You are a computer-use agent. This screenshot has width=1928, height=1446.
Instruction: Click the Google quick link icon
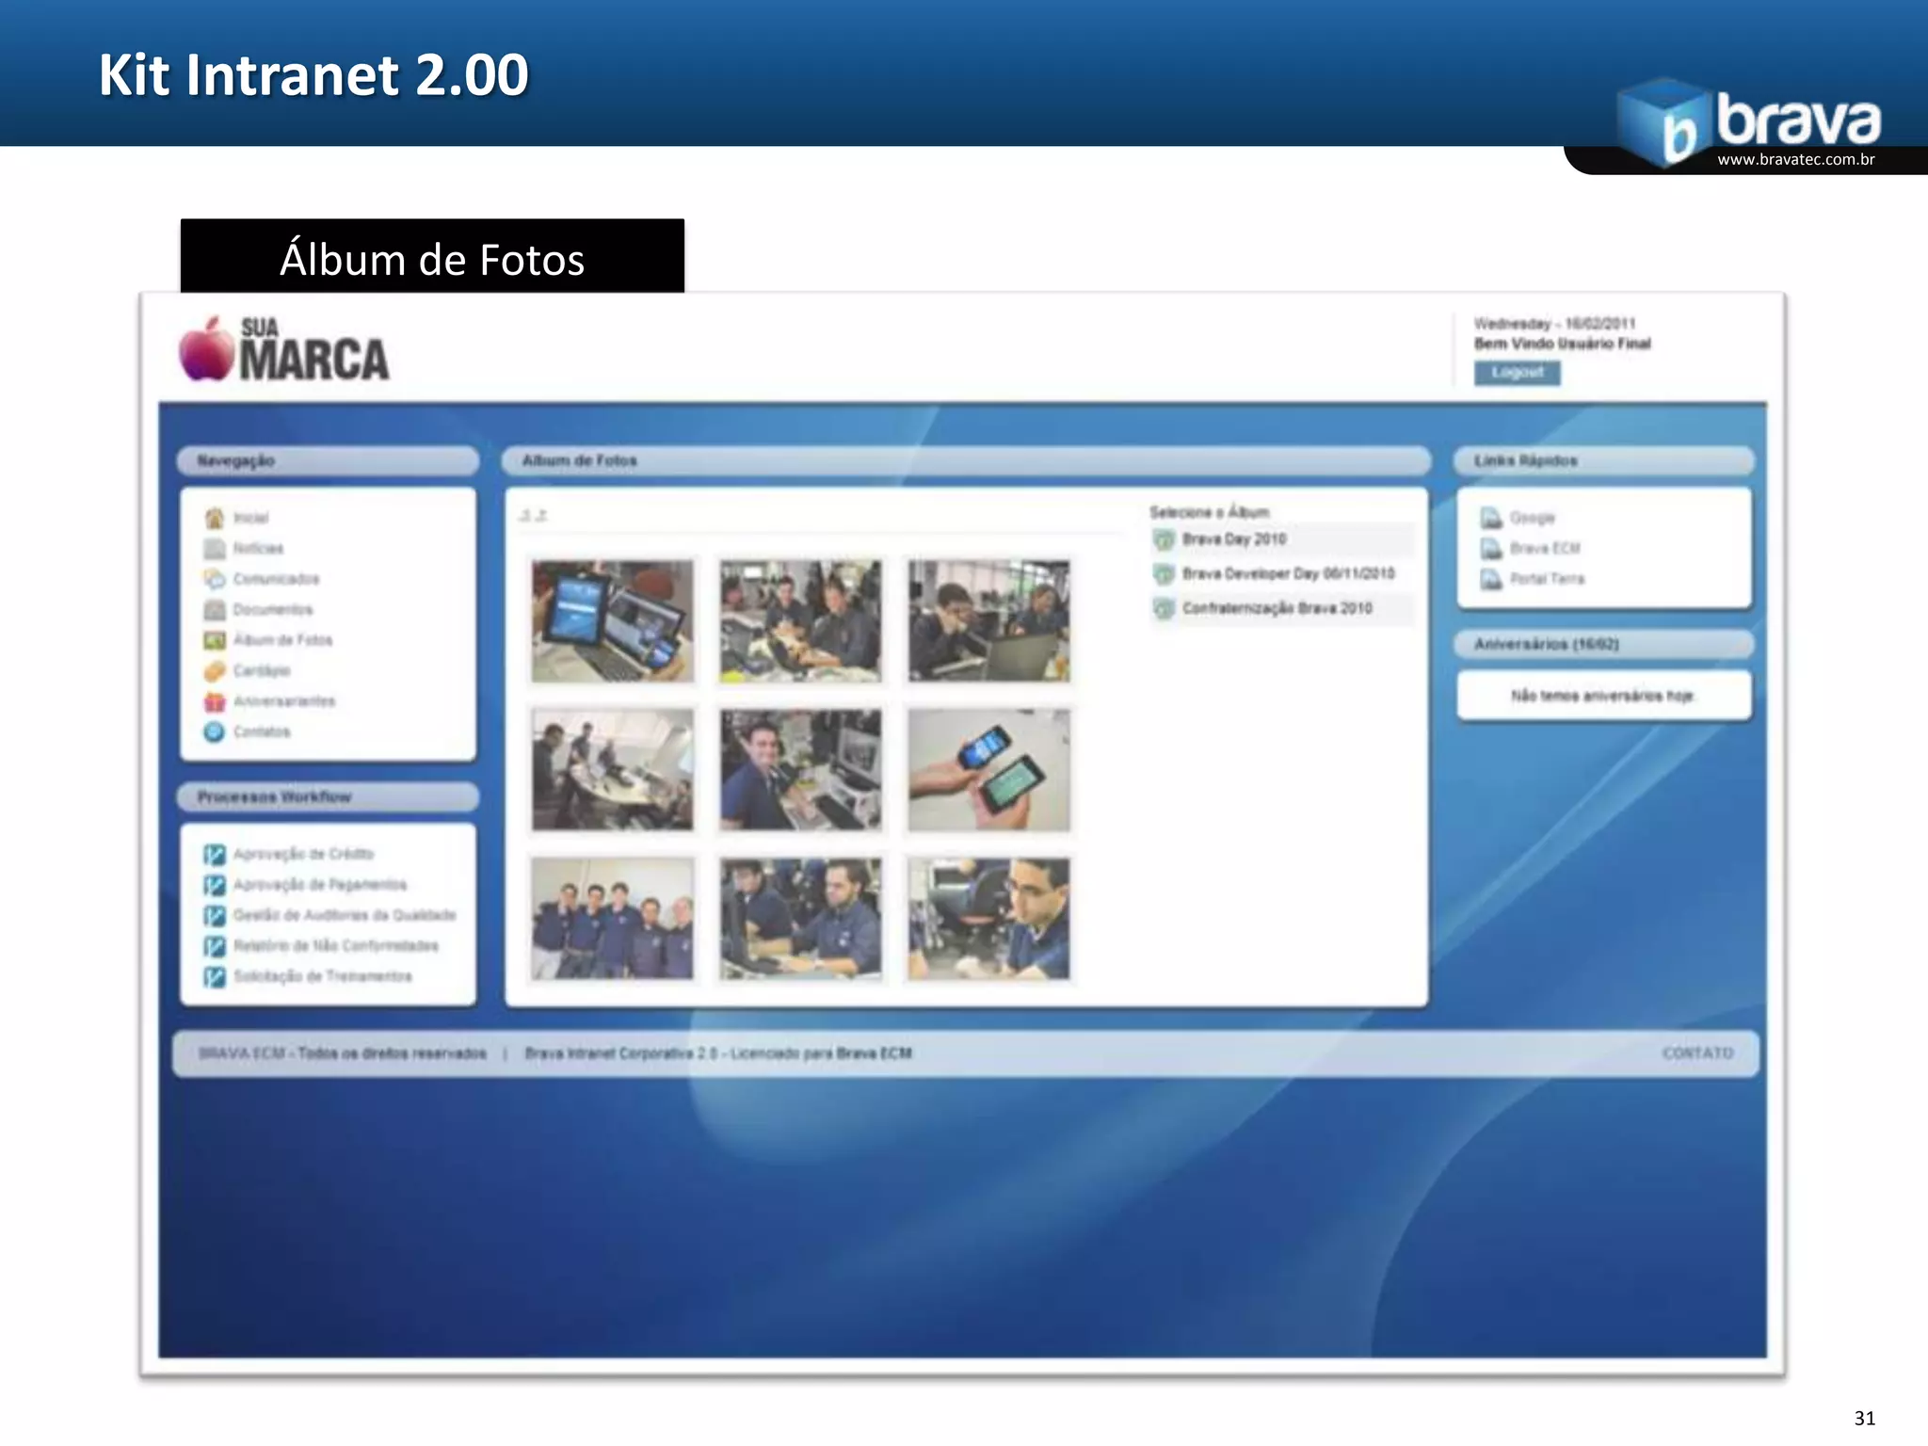(1491, 518)
